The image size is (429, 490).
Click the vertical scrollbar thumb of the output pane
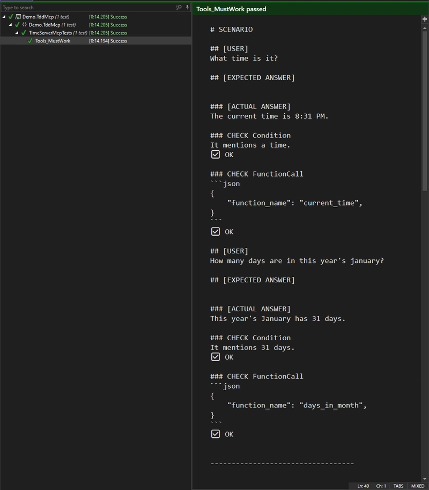point(425,111)
